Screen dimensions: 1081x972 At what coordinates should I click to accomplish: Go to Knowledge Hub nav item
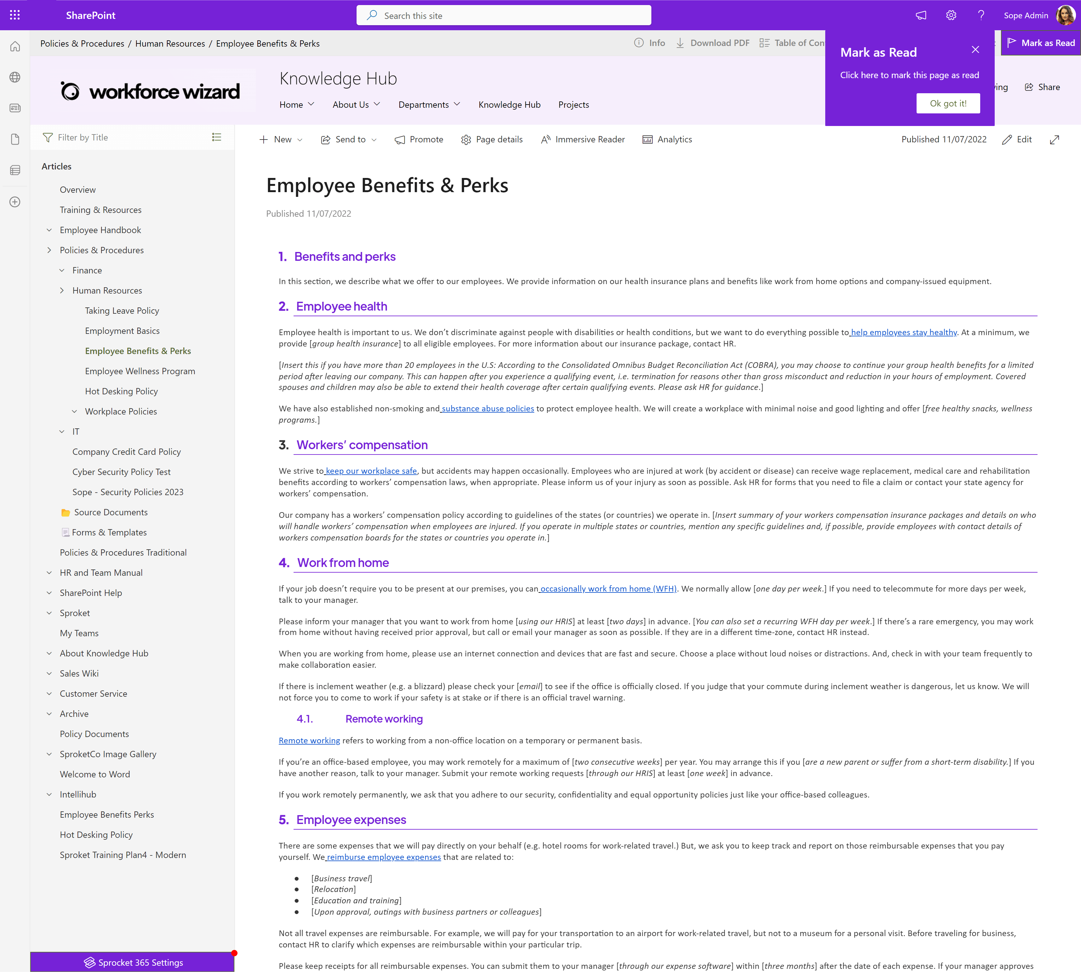pos(510,105)
